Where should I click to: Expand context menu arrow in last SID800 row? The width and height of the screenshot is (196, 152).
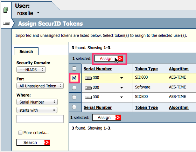pos(121,97)
